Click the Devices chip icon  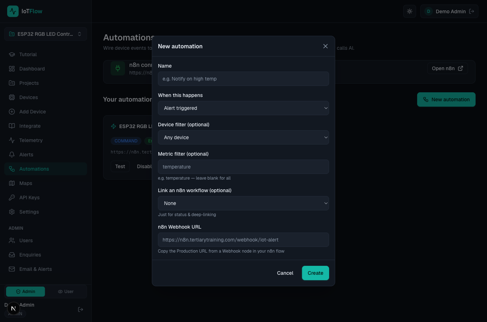pyautogui.click(x=12, y=97)
